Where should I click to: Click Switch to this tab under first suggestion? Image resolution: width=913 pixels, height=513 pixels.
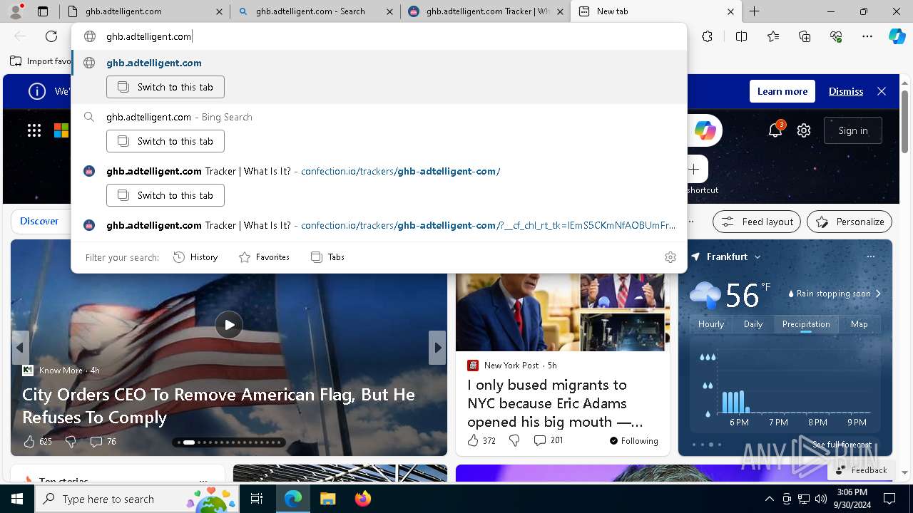165,87
